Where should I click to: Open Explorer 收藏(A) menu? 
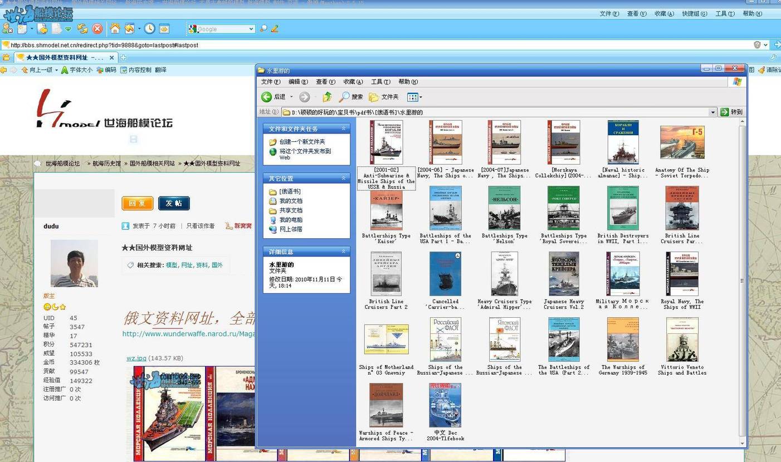tap(353, 82)
